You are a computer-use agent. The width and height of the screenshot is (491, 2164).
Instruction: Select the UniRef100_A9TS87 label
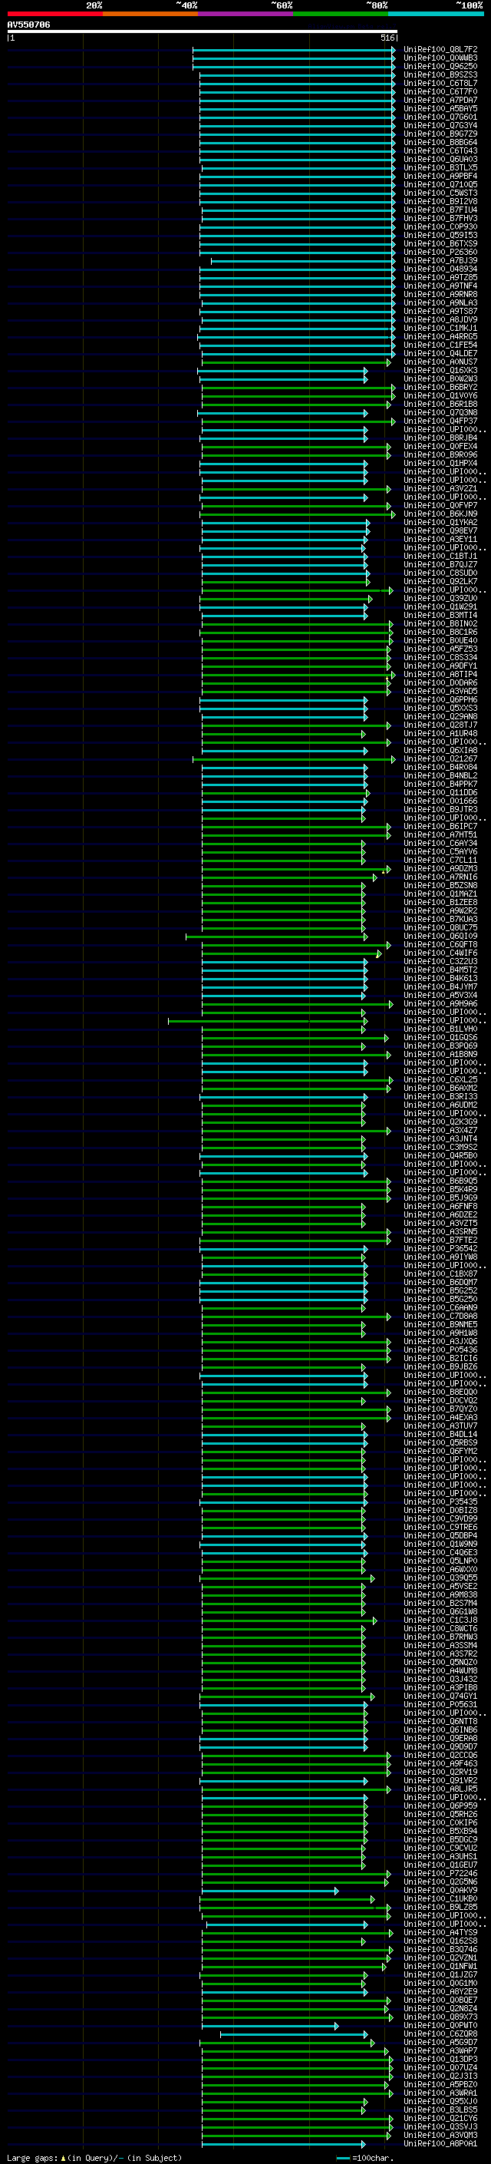click(440, 311)
